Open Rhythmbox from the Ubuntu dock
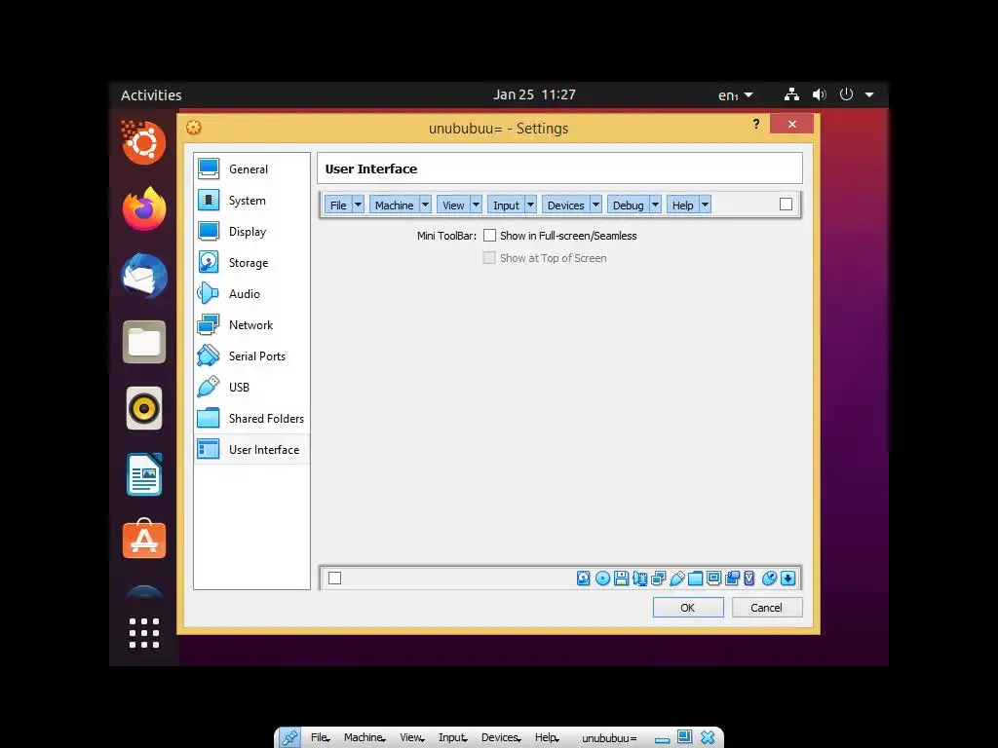Viewport: 998px width, 748px height. click(x=144, y=408)
